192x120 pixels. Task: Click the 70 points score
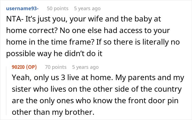click(56, 67)
